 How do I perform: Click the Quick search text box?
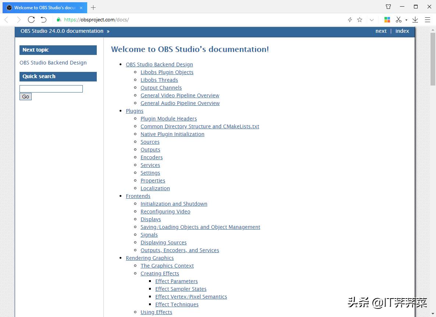[51, 88]
